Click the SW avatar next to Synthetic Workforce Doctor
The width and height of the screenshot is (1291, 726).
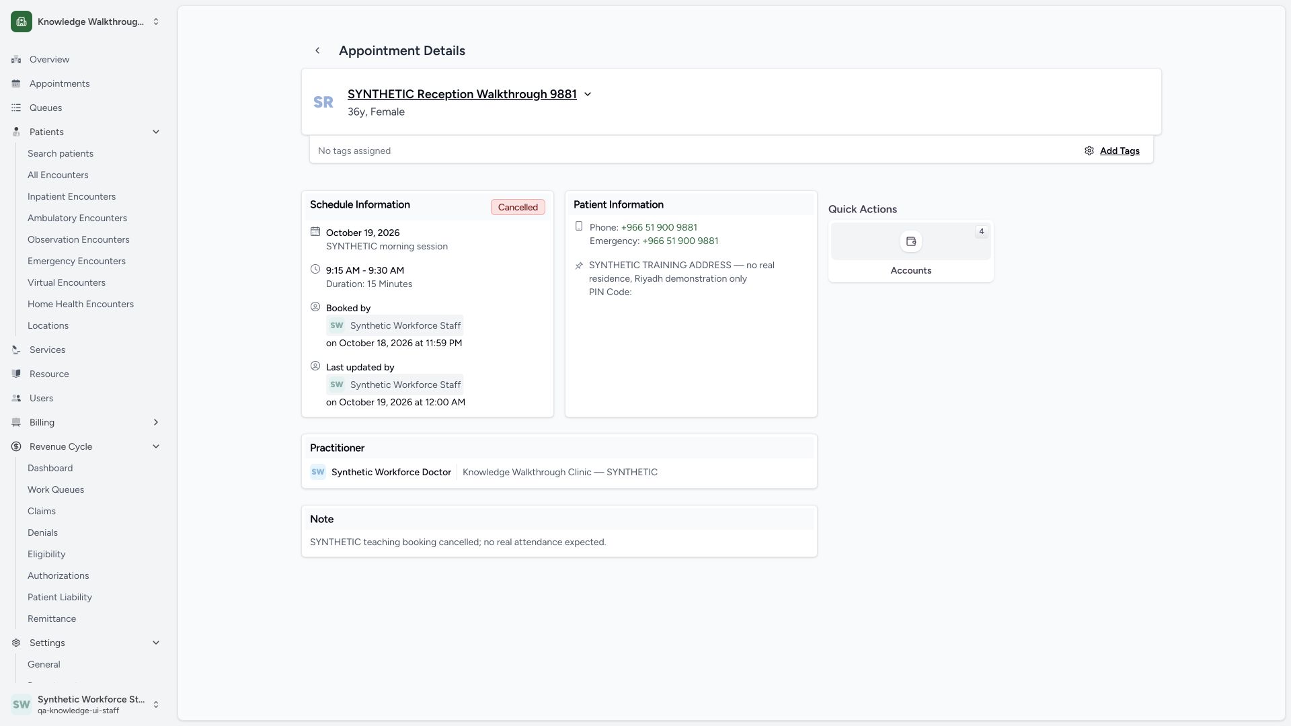pos(318,472)
